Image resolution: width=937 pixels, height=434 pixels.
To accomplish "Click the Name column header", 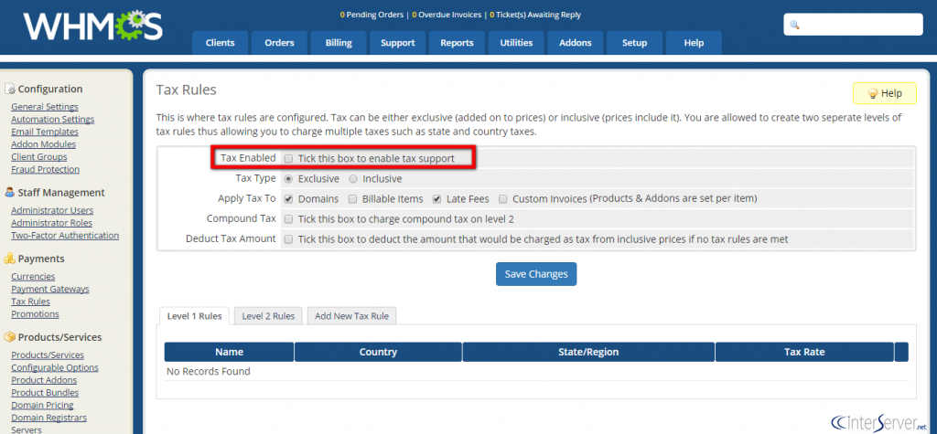I will (x=229, y=352).
